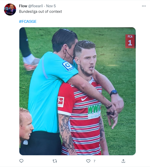Retweet this post using the arrows icon

(x=55, y=161)
